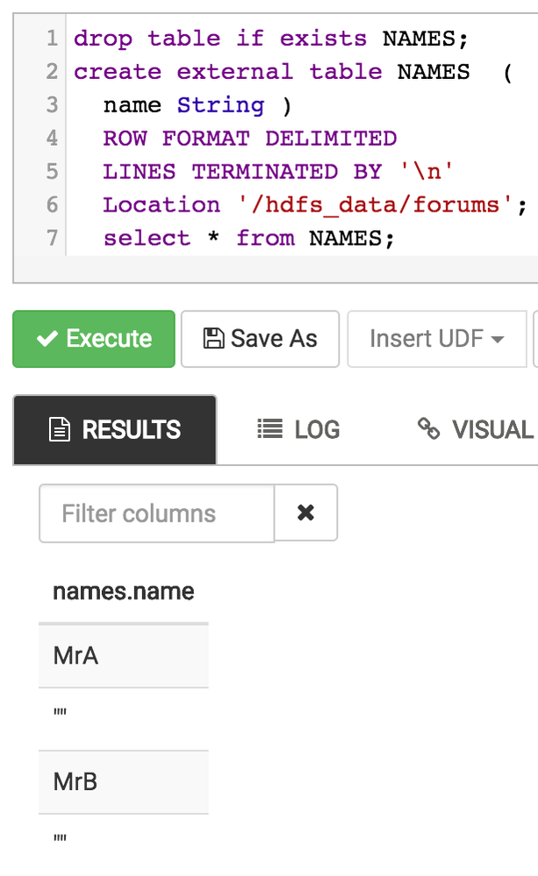The image size is (538, 876).
Task: Select the MrA result row
Action: [x=123, y=656]
